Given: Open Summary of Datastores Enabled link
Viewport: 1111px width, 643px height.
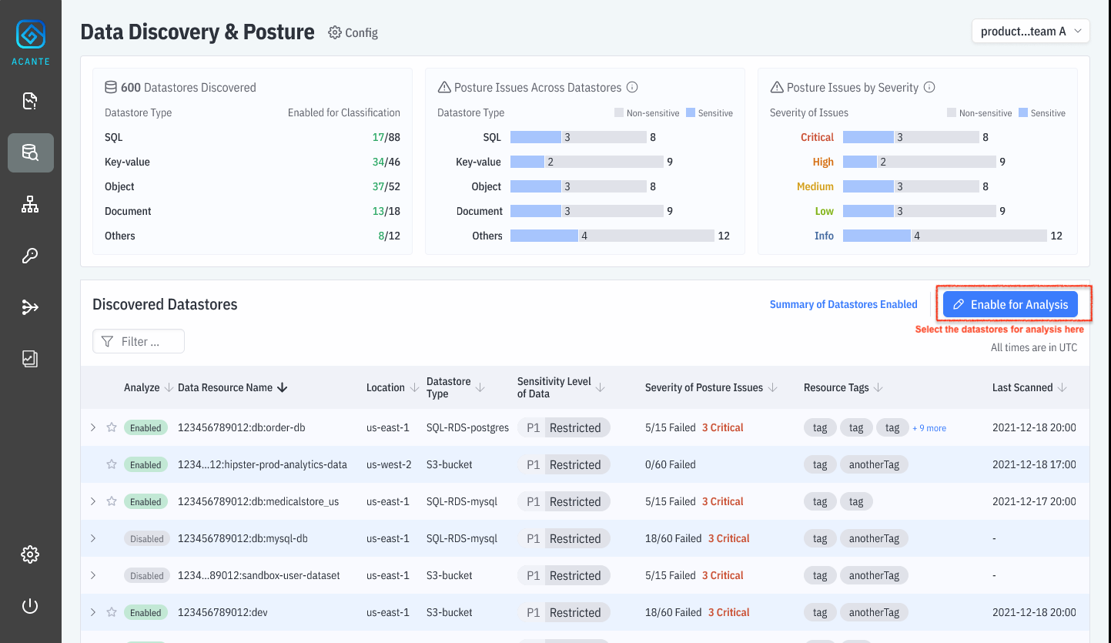Looking at the screenshot, I should [844, 304].
